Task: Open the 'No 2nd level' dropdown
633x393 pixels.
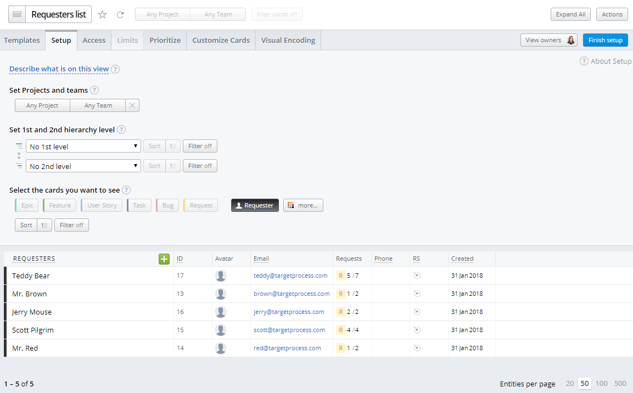Action: click(x=83, y=165)
